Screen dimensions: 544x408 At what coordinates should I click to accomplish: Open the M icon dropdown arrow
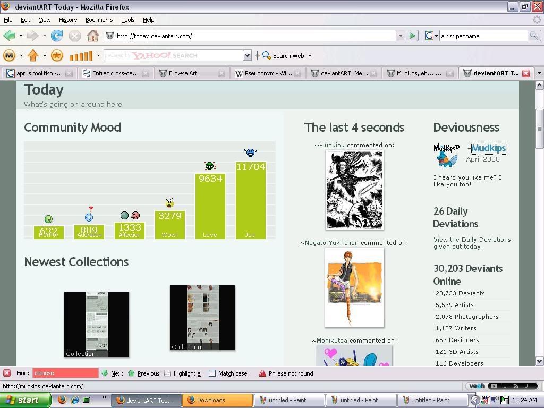click(21, 55)
